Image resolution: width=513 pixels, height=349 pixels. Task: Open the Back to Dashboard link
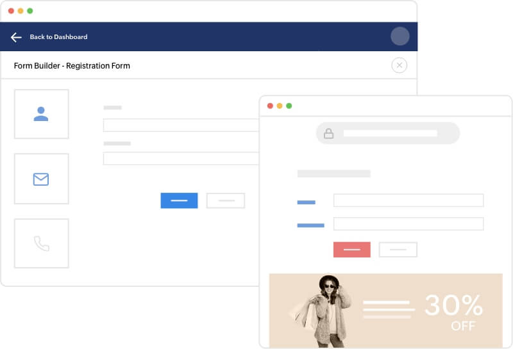[58, 37]
